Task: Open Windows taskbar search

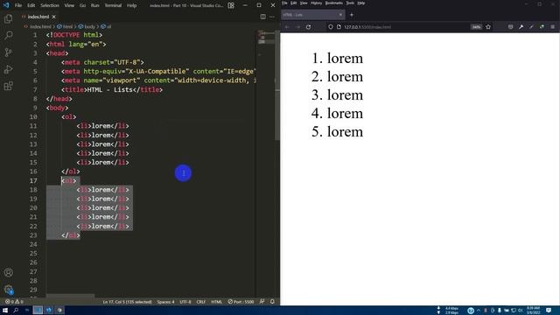Action: pos(16,311)
